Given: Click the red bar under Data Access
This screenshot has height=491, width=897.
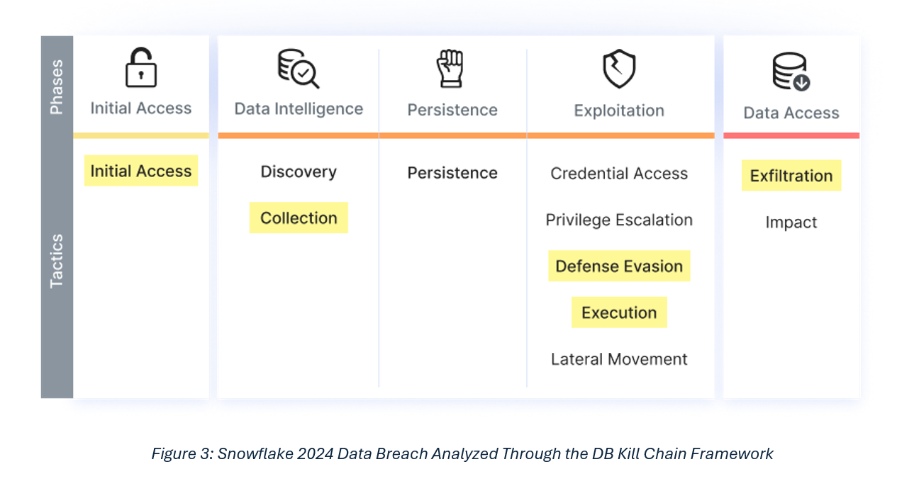Looking at the screenshot, I should pyautogui.click(x=791, y=135).
